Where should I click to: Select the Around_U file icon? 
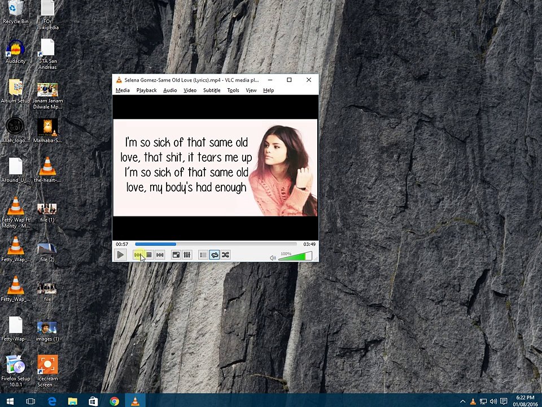(16, 170)
